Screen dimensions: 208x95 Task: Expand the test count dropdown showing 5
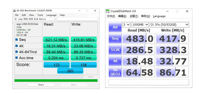click(126, 25)
